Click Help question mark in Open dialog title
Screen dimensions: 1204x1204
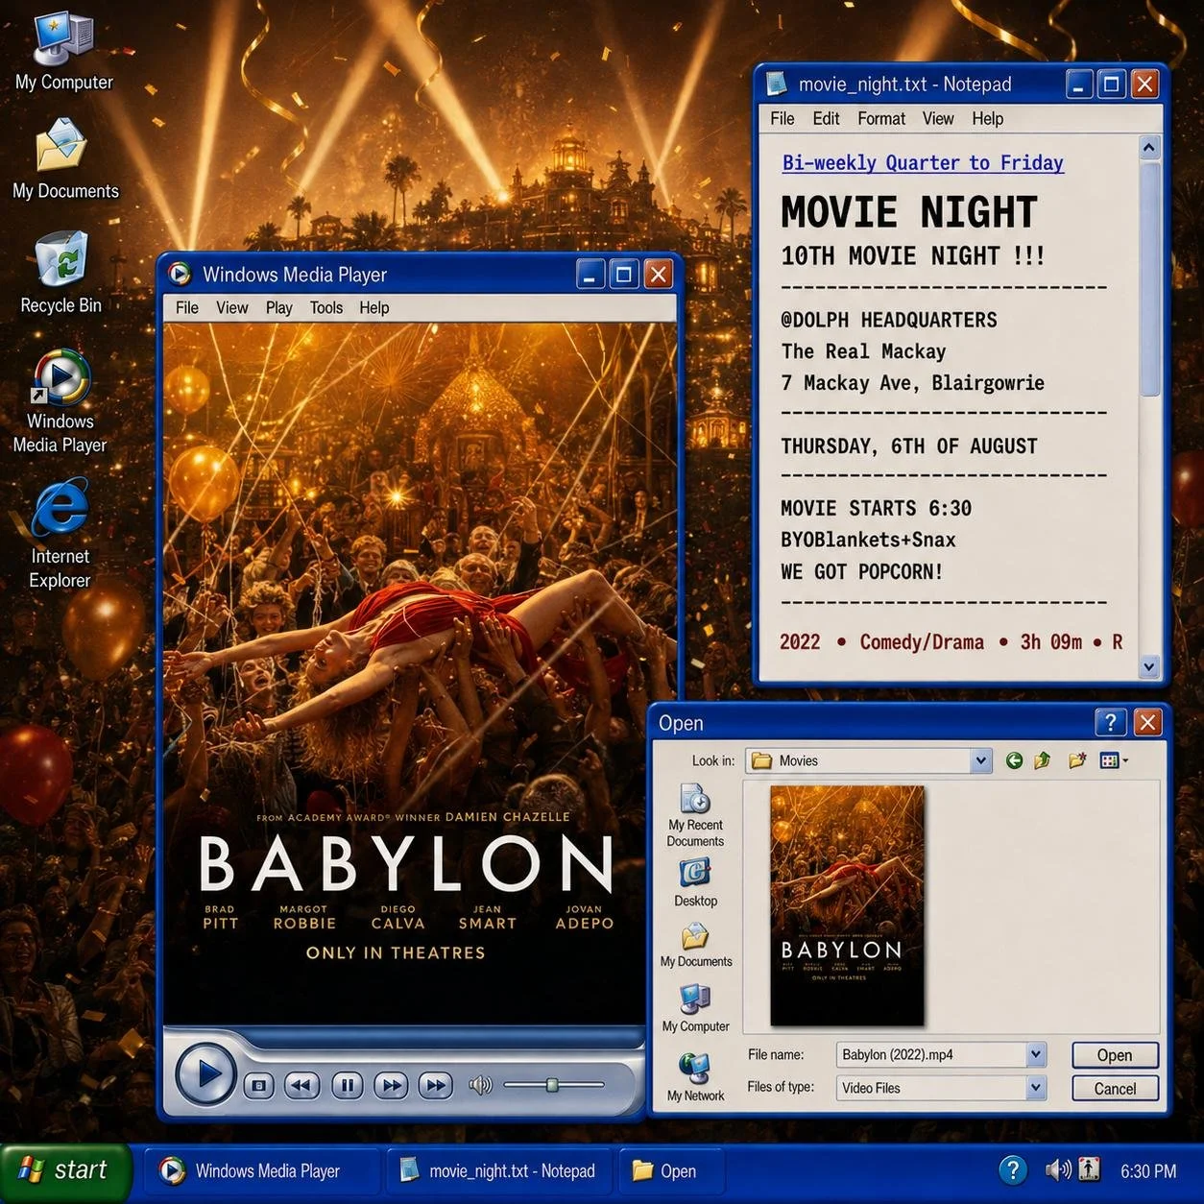pos(1110,722)
